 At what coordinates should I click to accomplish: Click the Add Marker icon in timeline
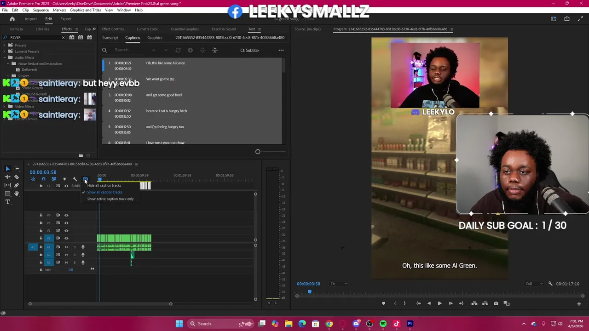click(64, 179)
